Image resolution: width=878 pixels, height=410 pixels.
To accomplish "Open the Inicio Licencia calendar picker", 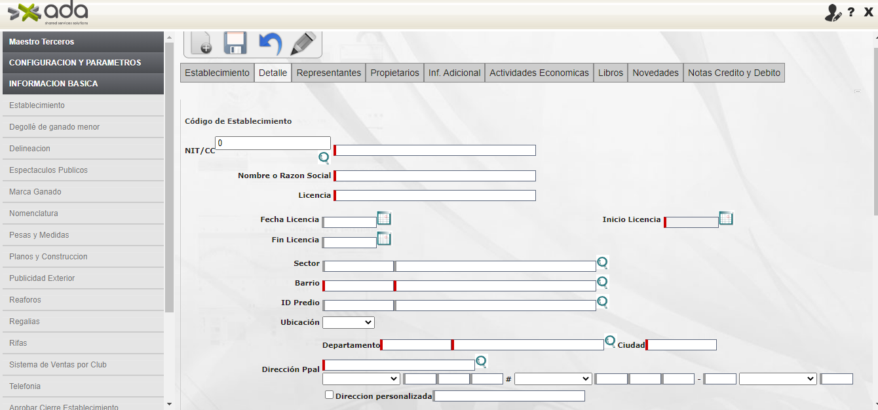I will [726, 219].
